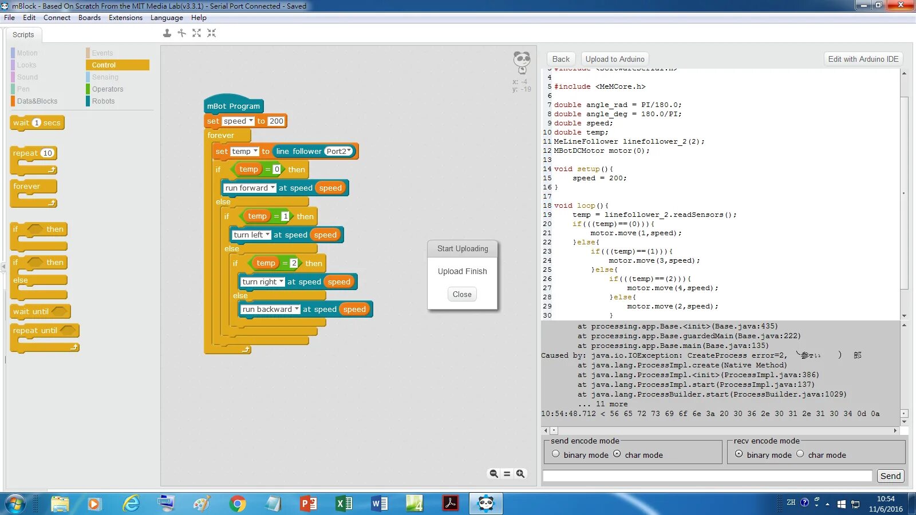Click the code panel vertical scrollbar
The width and height of the screenshot is (916, 515).
(x=904, y=195)
